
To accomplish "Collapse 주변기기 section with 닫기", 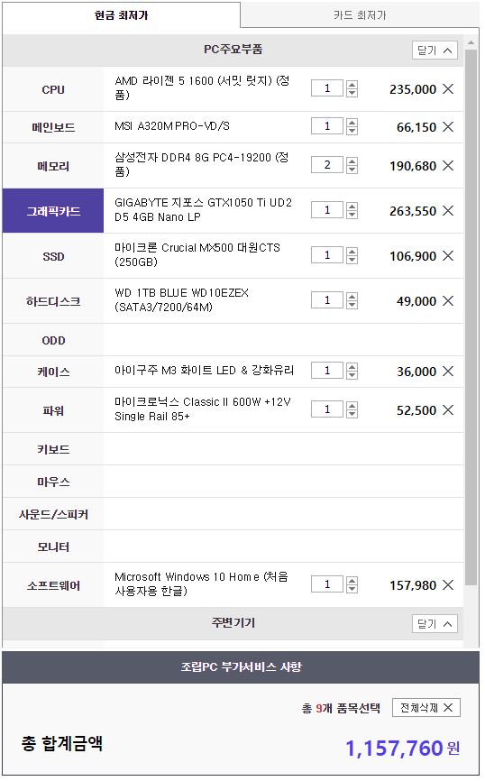I will 435,623.
